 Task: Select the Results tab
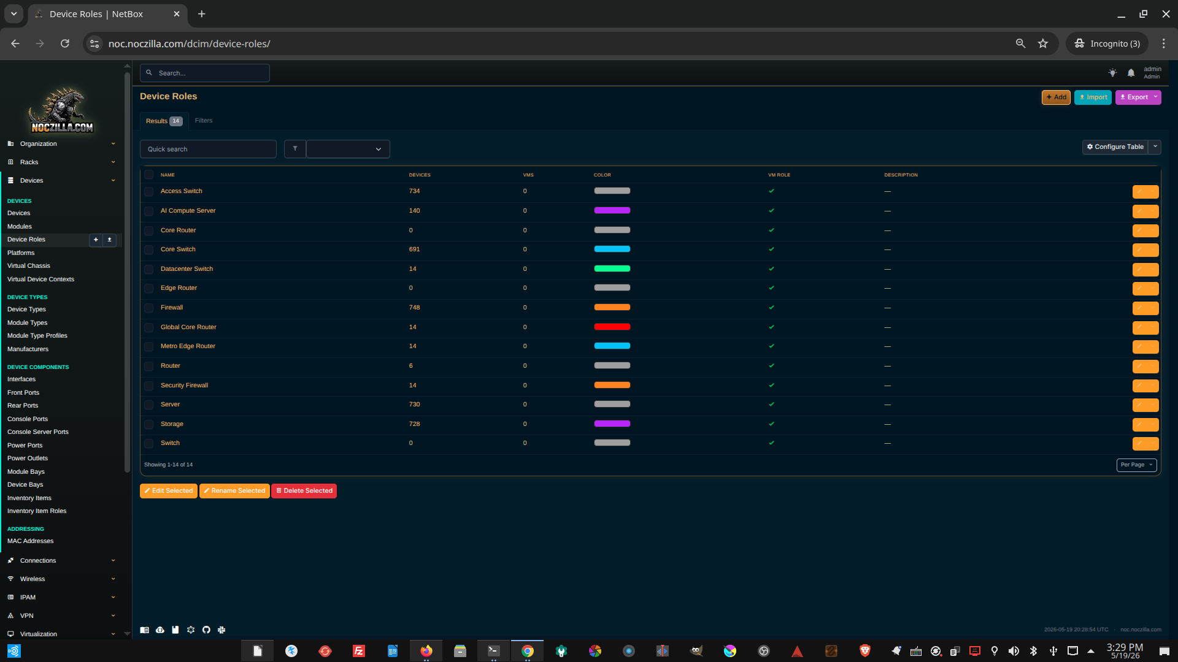pos(164,121)
